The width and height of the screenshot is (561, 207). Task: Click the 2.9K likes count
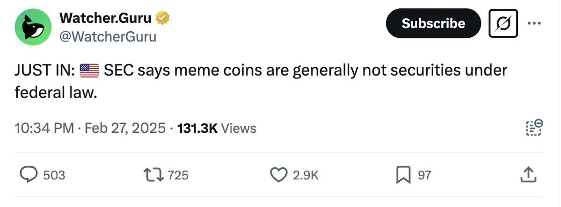(x=306, y=175)
